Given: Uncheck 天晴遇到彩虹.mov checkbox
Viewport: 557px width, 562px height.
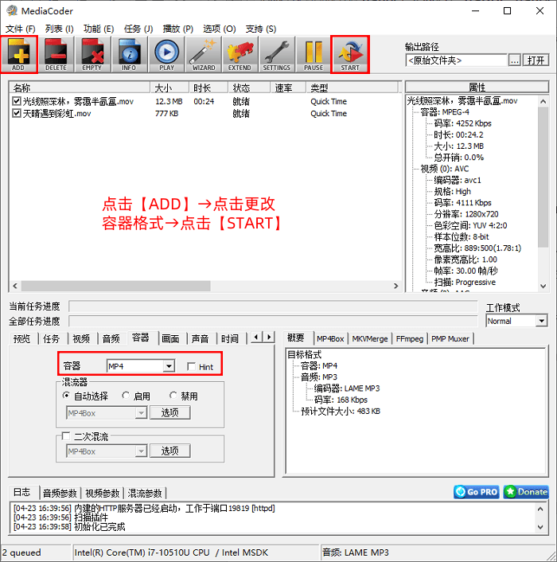Looking at the screenshot, I should click(17, 113).
